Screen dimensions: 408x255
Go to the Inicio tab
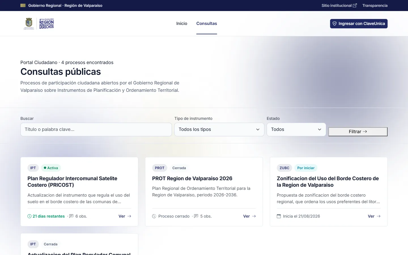tap(182, 24)
